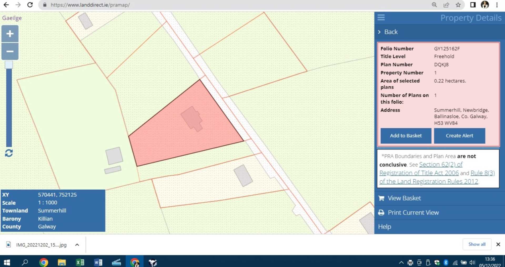The image size is (505, 267).
Task: Open the hamburger menu in Property Details
Action: click(x=381, y=18)
